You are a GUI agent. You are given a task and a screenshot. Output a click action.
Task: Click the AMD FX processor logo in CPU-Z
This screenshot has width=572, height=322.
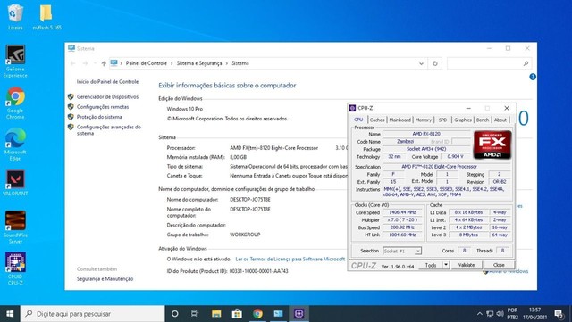(x=492, y=144)
